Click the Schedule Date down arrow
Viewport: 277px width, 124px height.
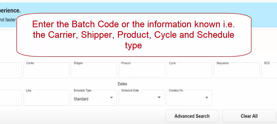tap(159, 98)
